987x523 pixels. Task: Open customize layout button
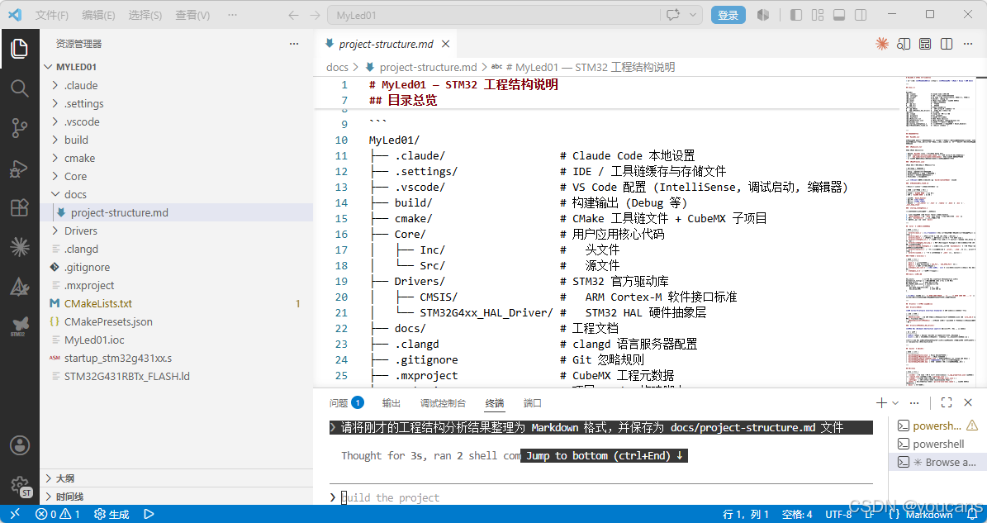pyautogui.click(x=817, y=15)
